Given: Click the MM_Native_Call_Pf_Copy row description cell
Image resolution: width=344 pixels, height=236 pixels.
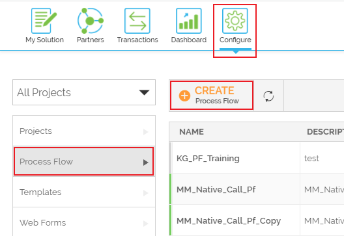Looking at the screenshot, I should click(x=322, y=220).
